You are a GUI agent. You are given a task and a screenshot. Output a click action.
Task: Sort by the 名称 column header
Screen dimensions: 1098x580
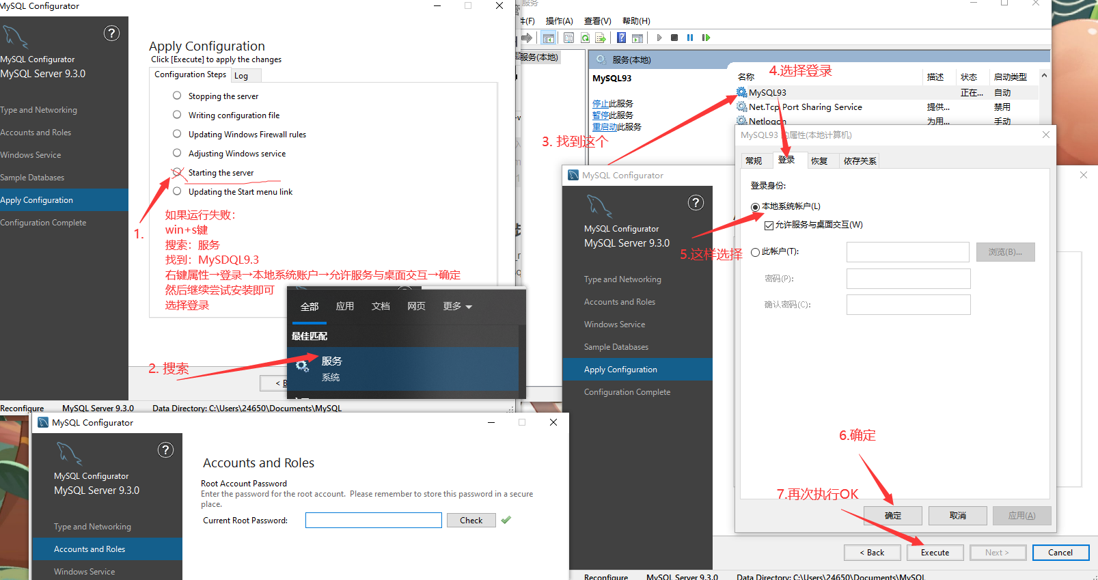tap(746, 77)
